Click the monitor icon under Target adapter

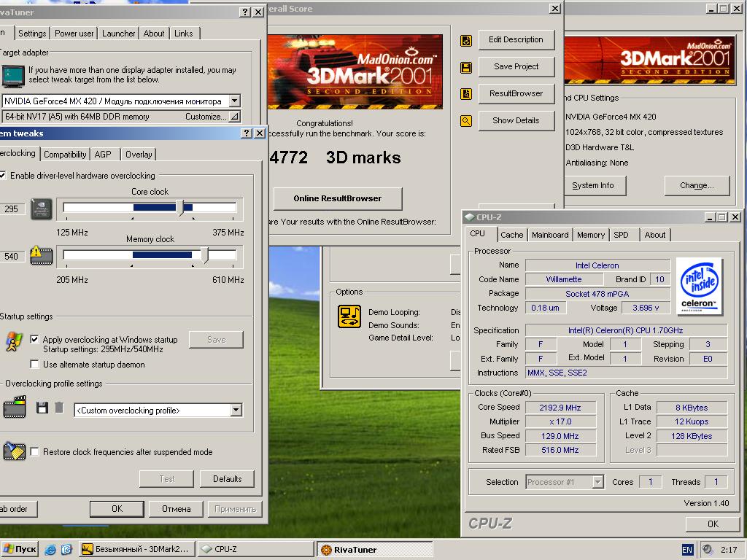point(13,77)
